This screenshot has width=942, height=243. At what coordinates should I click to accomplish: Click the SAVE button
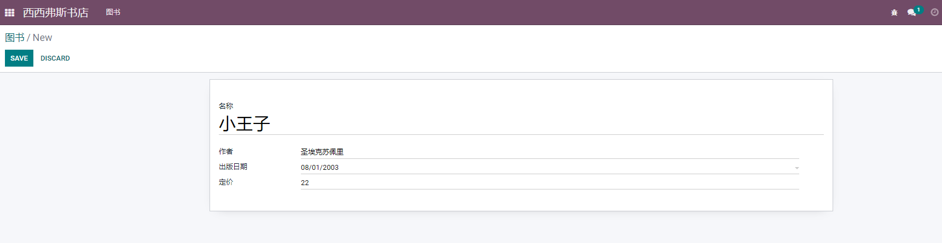point(19,58)
